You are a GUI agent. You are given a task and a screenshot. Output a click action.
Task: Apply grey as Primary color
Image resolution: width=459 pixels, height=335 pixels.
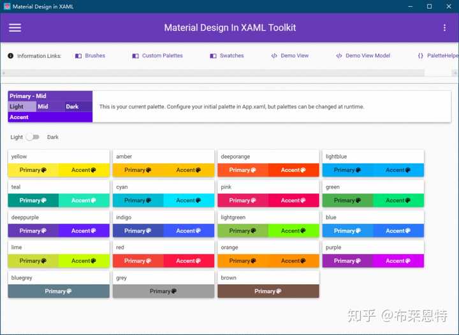click(163, 292)
